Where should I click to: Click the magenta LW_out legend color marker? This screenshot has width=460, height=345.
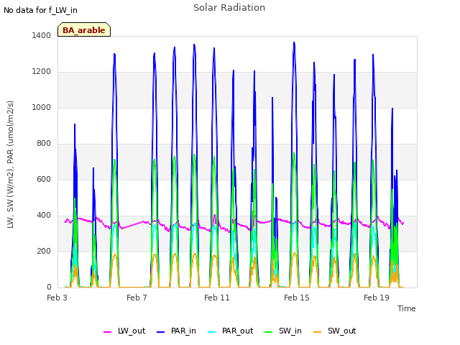[x=107, y=332]
